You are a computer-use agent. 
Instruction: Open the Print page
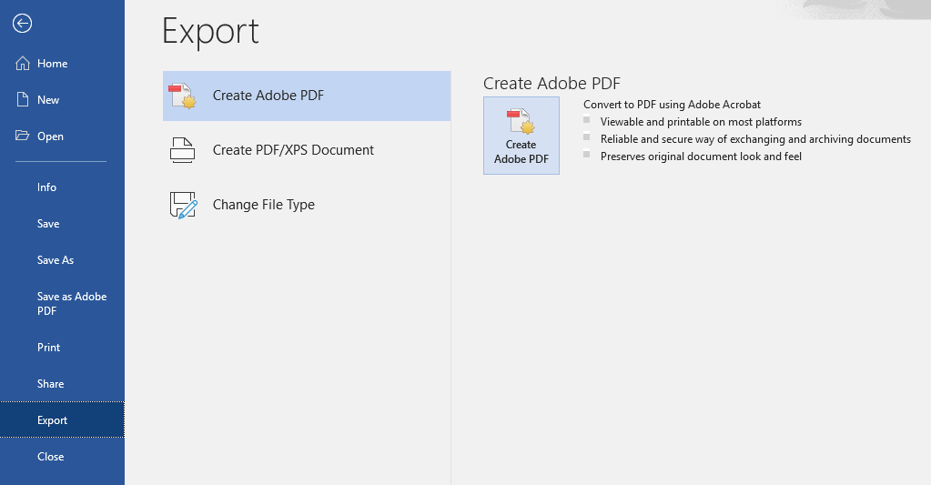click(x=63, y=348)
